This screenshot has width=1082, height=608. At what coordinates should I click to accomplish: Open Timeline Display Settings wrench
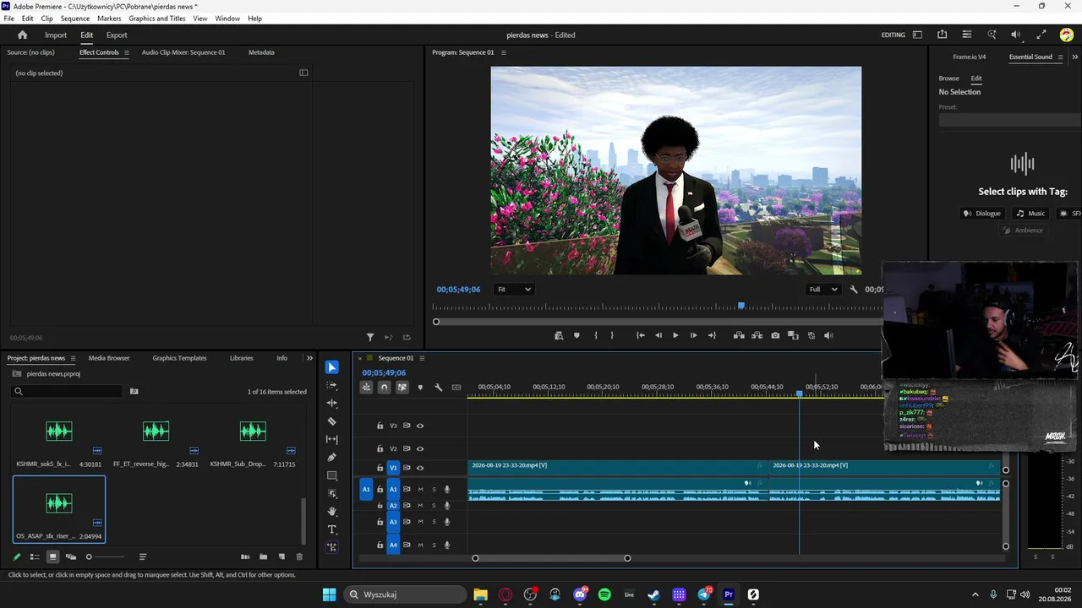pyautogui.click(x=438, y=388)
